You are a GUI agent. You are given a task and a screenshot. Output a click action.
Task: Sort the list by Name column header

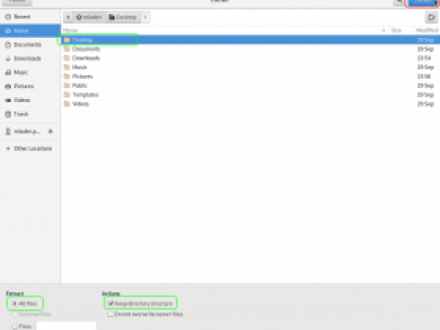[70, 30]
